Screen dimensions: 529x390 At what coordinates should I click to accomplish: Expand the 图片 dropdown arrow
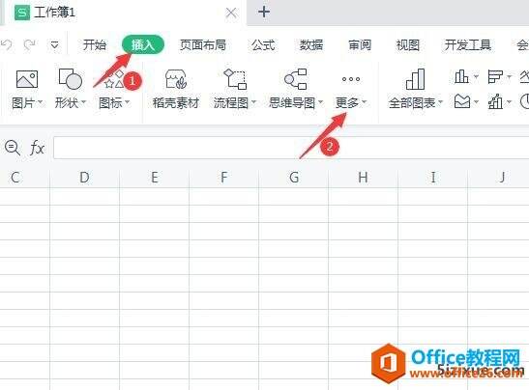pyautogui.click(x=41, y=101)
